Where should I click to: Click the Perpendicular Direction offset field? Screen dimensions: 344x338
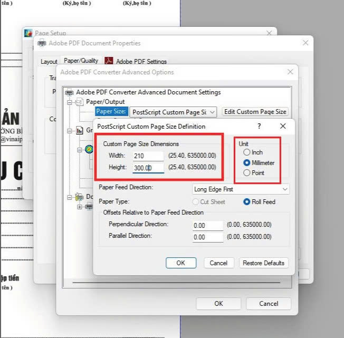tap(207, 225)
